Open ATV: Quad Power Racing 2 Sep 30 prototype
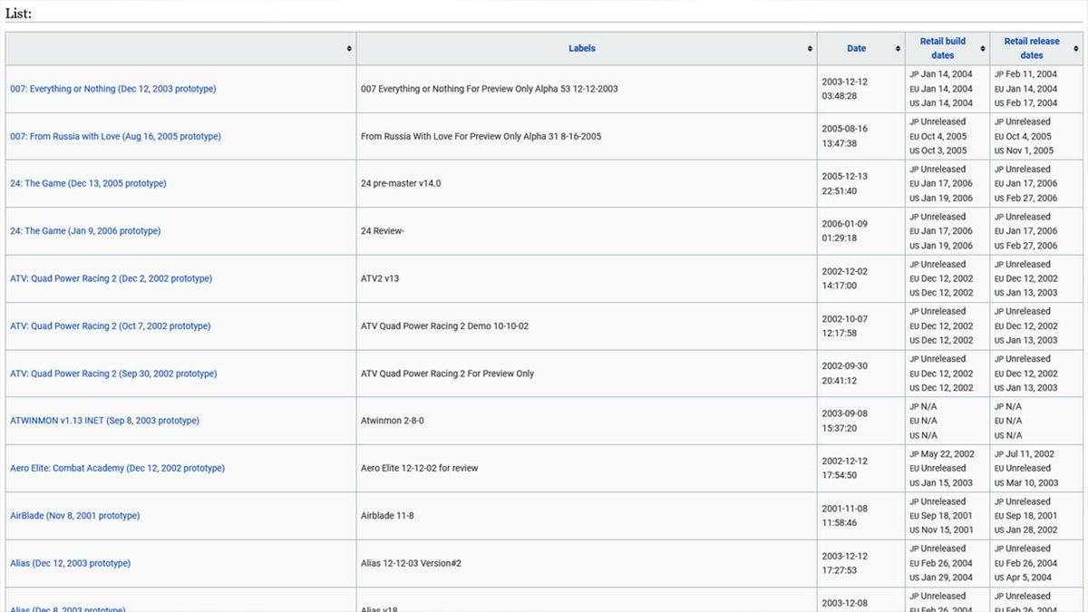This screenshot has height=612, width=1088. tap(113, 374)
